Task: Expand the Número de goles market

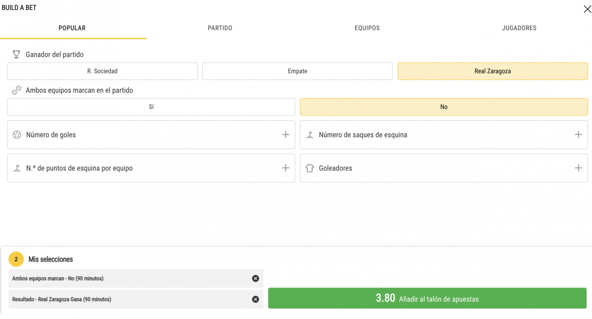Action: [x=151, y=135]
